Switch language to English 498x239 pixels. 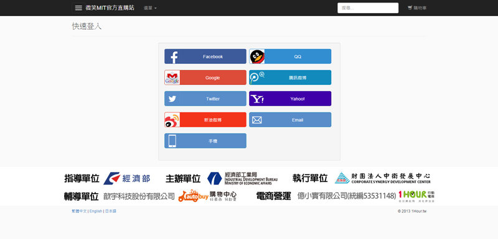pos(96,211)
